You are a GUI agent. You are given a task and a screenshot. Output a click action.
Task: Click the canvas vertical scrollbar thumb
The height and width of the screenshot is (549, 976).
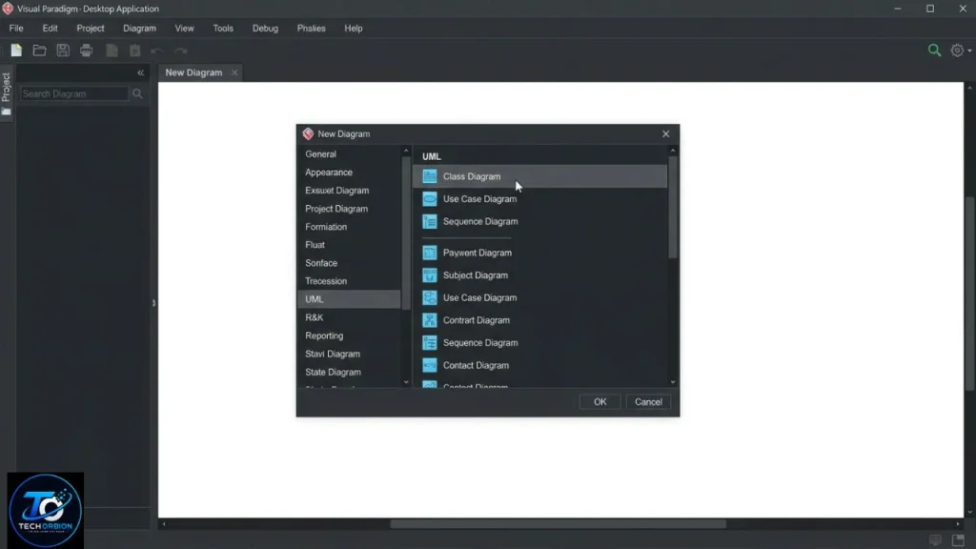pyautogui.click(x=969, y=294)
